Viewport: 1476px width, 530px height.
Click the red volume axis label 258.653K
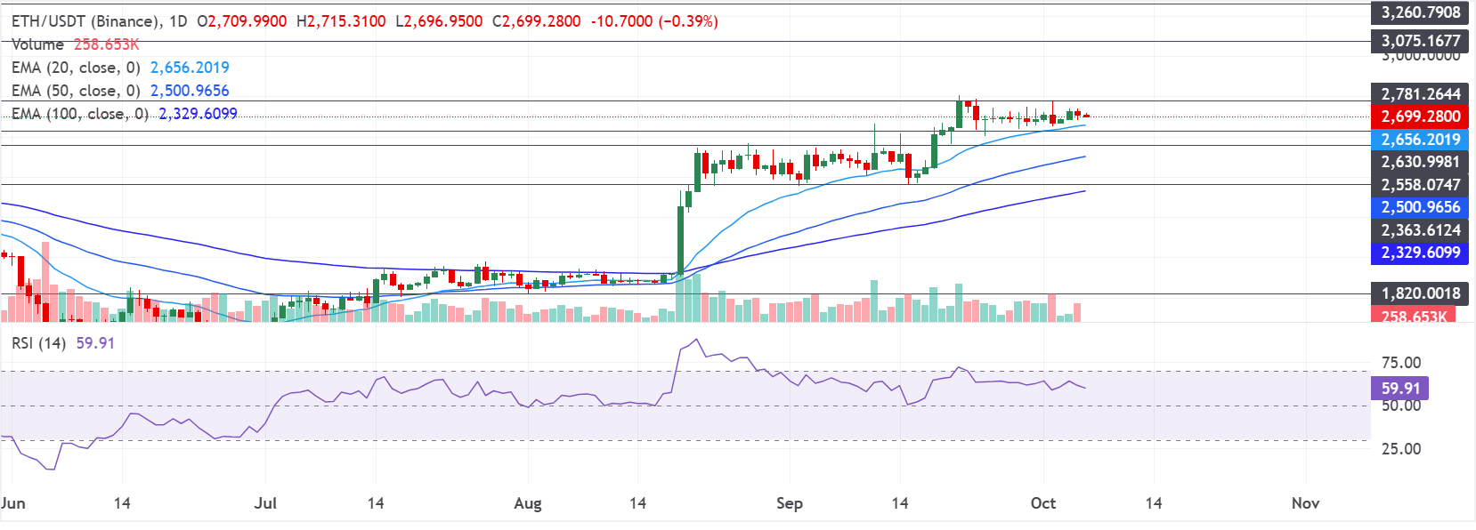1414,316
